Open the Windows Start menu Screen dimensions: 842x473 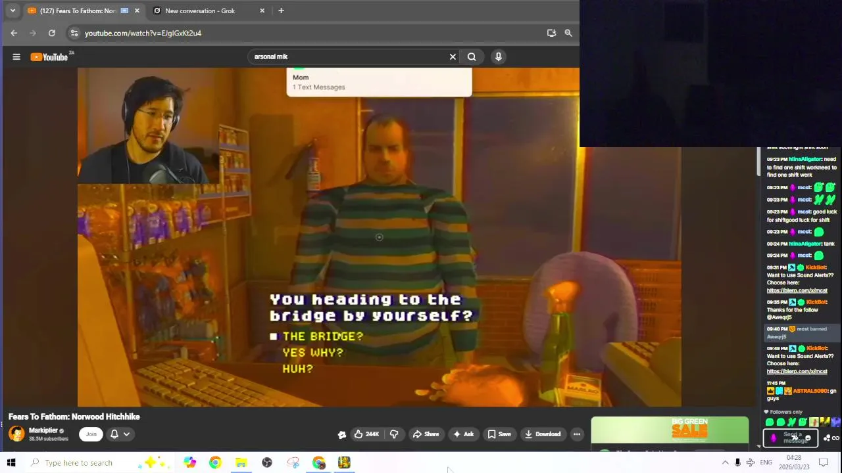(x=11, y=462)
